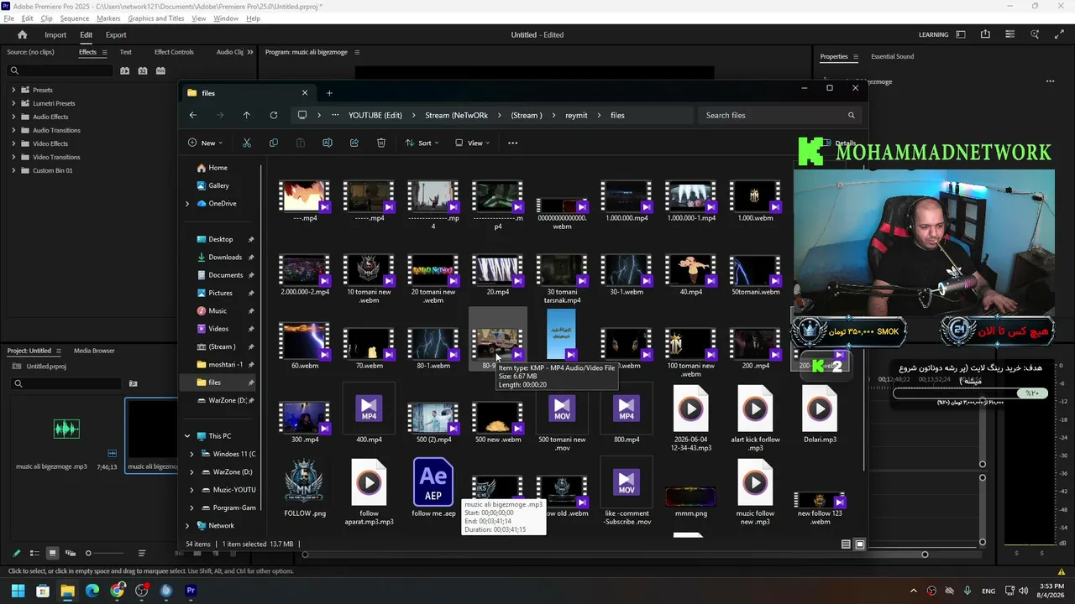Click the Rename icon in File Explorer toolbar
1075x604 pixels.
(328, 143)
